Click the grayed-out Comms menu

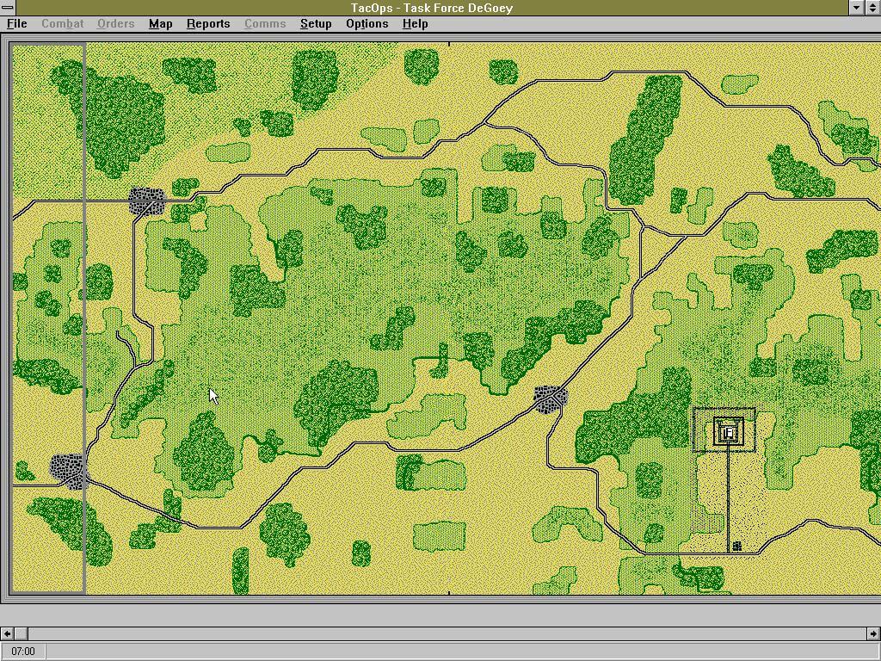tap(265, 23)
